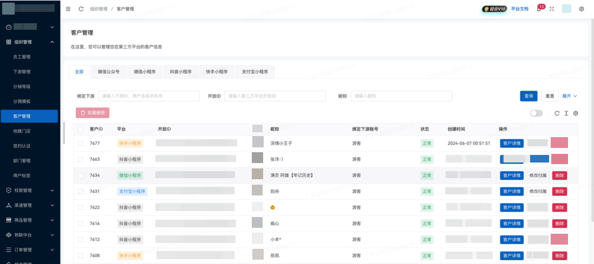Screen dimensions: 594x264
Task: Focus the 开放ID input field
Action: click(x=275, y=96)
